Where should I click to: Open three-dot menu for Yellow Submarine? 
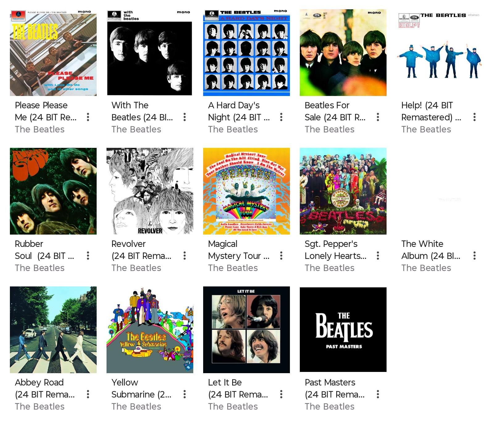pyautogui.click(x=185, y=394)
